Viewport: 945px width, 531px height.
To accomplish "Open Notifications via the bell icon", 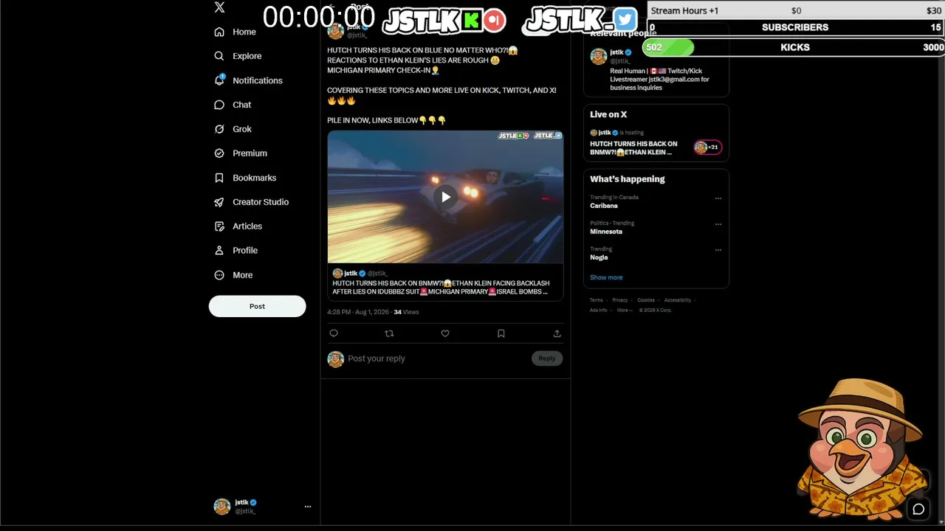I will pyautogui.click(x=219, y=80).
